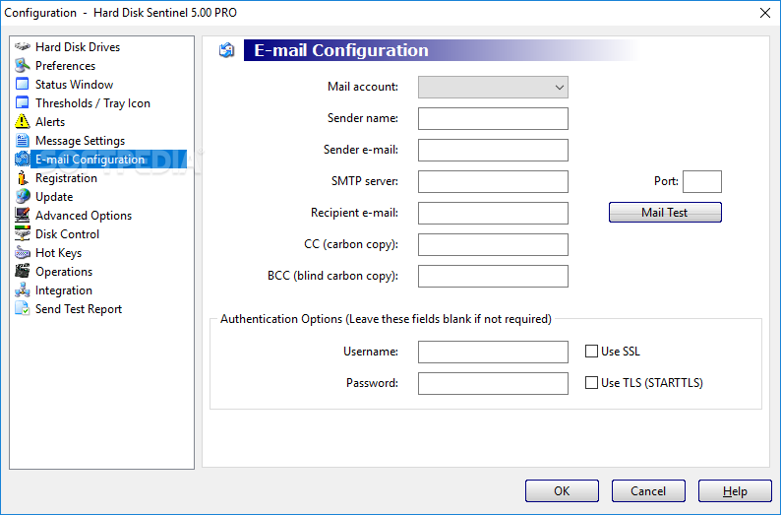Click the E-mail Configuration sidebar icon

23,160
